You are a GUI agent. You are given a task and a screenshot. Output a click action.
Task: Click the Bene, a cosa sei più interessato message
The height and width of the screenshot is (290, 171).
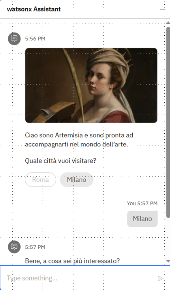72,261
